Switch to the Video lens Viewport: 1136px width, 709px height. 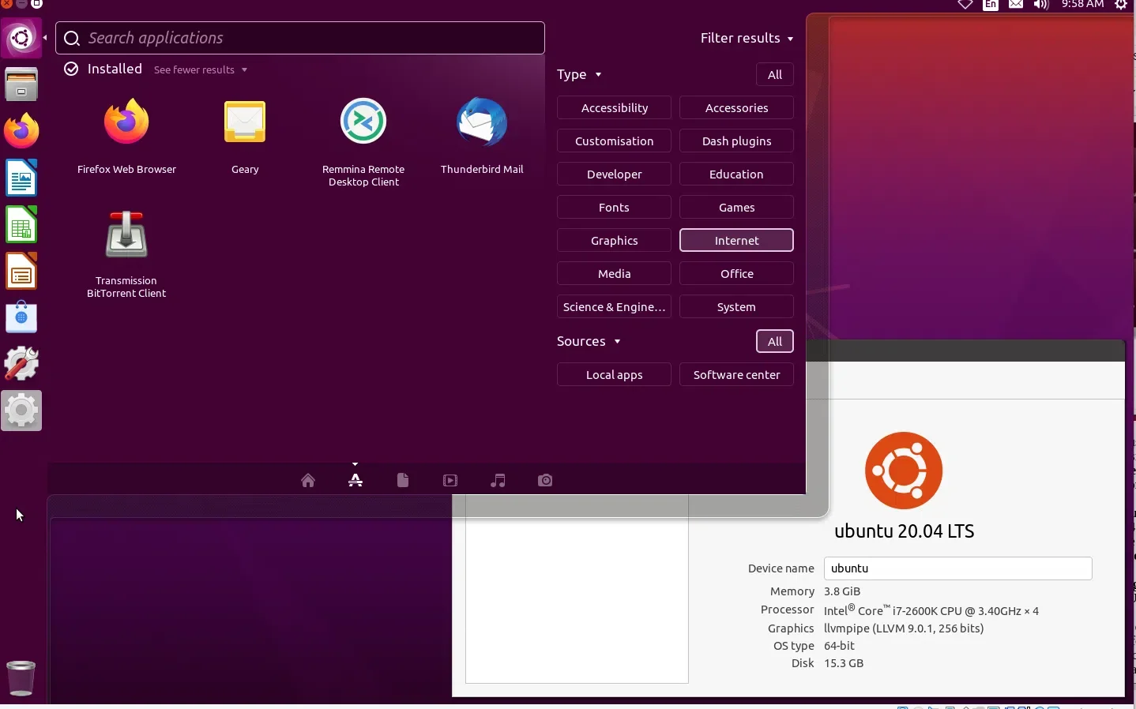click(x=450, y=480)
